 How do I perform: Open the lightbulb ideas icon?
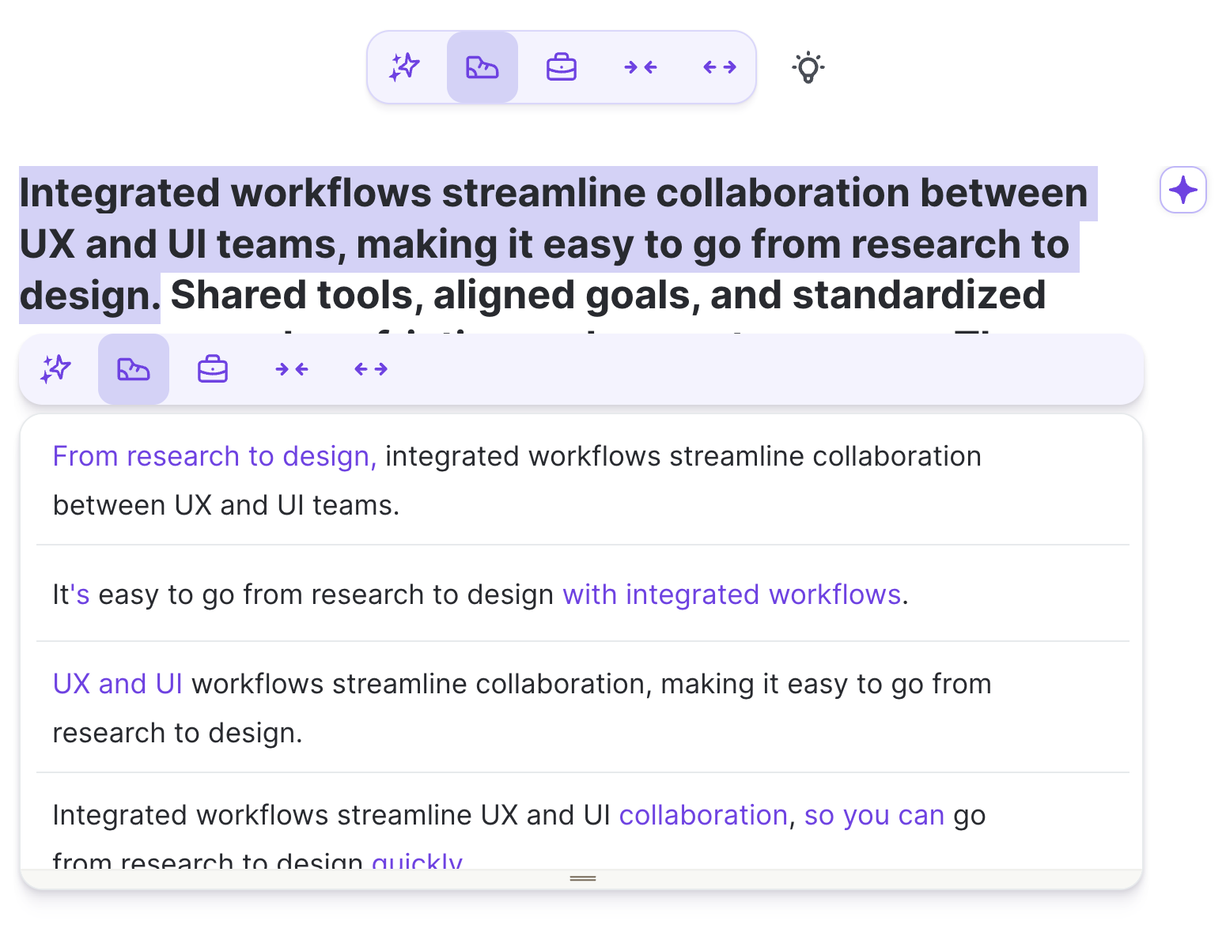click(808, 67)
